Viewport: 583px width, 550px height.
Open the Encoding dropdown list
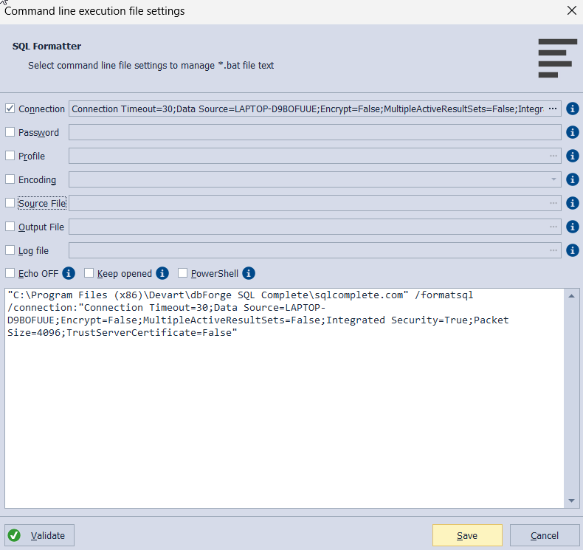[x=553, y=179]
